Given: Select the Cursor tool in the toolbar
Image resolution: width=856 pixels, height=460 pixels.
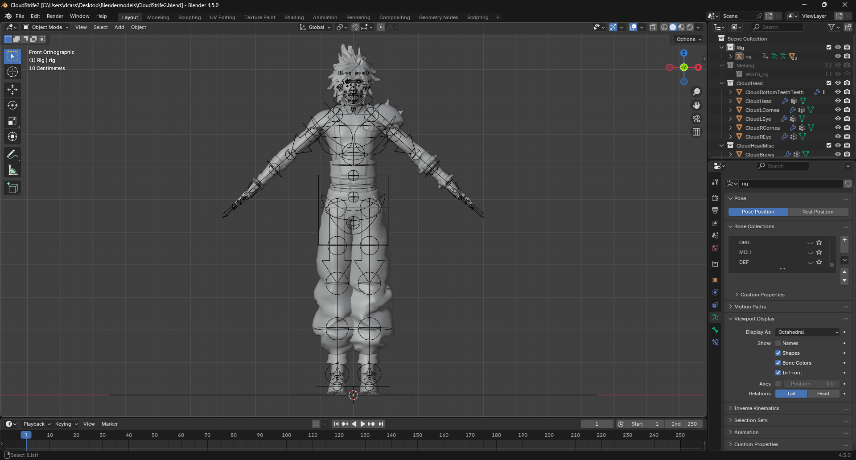Looking at the screenshot, I should 12,72.
